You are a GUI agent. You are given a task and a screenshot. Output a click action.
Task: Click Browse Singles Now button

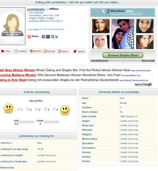[123, 55]
